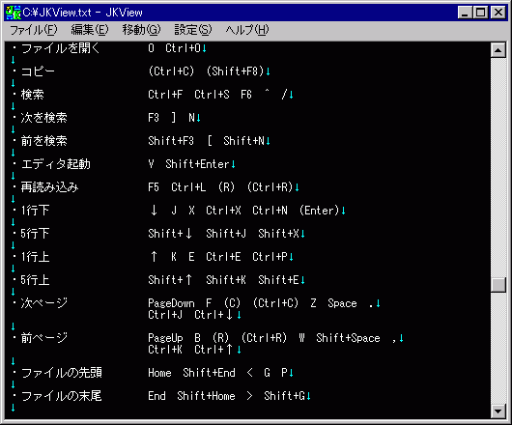Image resolution: width=512 pixels, height=425 pixels.
Task: Close the JKView window
Action: tap(498, 13)
